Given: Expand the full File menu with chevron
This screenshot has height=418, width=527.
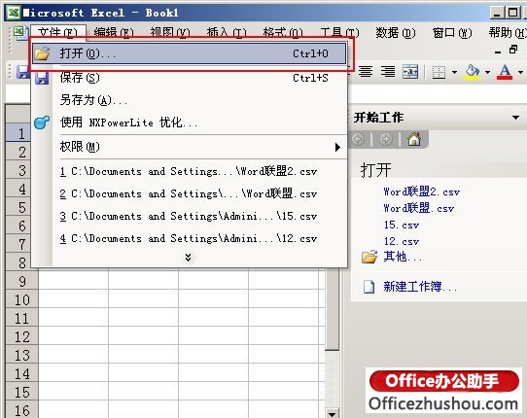Looking at the screenshot, I should click(x=189, y=258).
